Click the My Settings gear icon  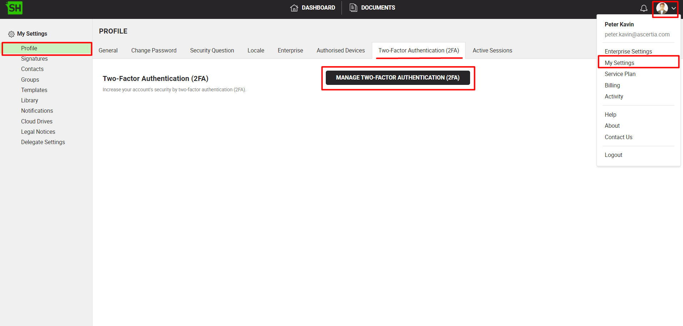point(11,34)
